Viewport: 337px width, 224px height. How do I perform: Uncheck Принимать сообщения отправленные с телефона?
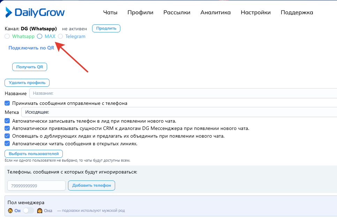point(7,103)
